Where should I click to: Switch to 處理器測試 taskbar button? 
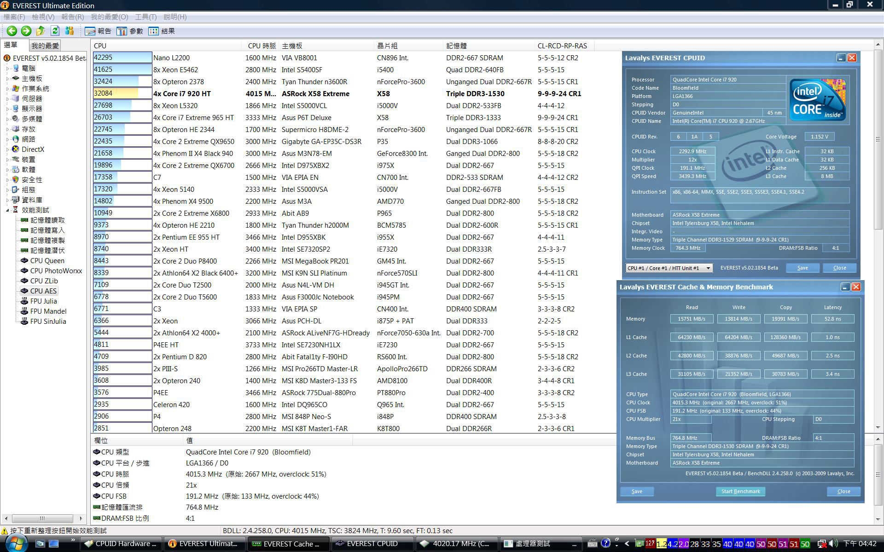point(541,544)
